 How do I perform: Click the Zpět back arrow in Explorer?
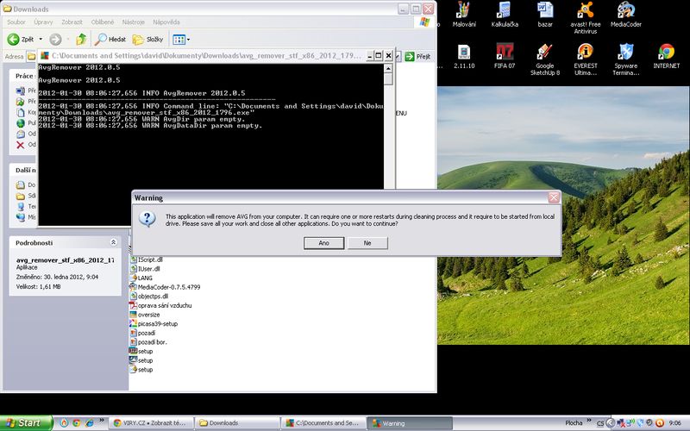[x=20, y=39]
